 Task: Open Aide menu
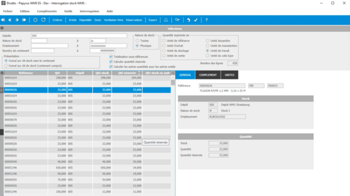click(x=110, y=11)
